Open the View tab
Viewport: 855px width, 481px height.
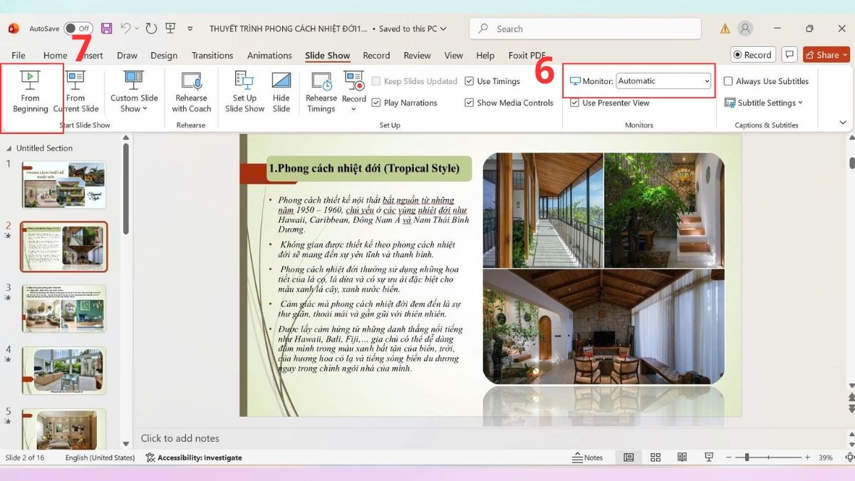pyautogui.click(x=454, y=56)
